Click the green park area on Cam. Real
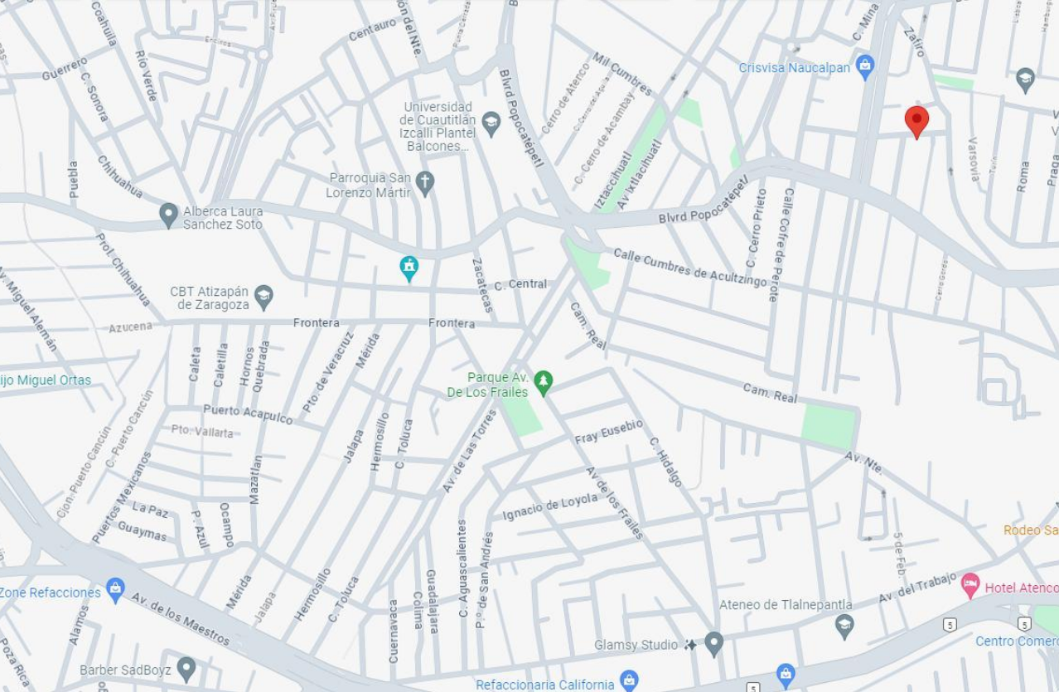The height and width of the screenshot is (692, 1059). tap(827, 426)
